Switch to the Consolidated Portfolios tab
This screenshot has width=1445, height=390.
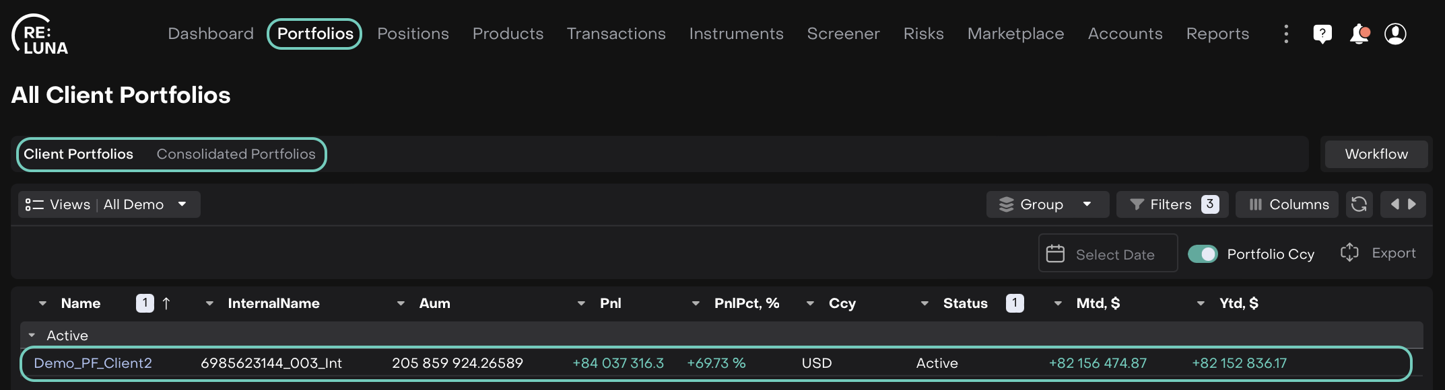coord(236,154)
